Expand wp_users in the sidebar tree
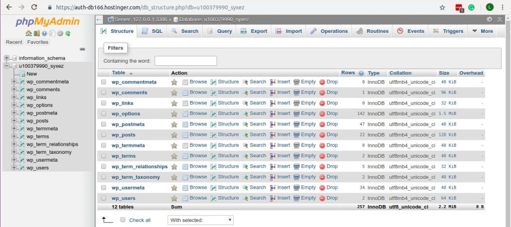Image resolution: width=511 pixels, height=227 pixels. coord(14,168)
